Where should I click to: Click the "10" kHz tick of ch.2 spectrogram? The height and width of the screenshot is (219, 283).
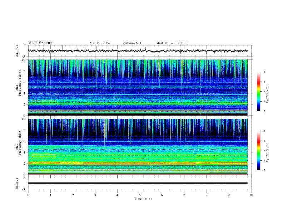(x=24, y=119)
